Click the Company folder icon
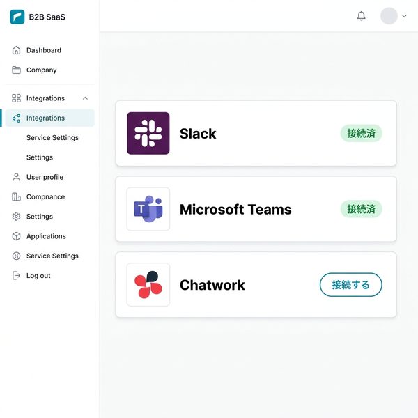 [16, 70]
